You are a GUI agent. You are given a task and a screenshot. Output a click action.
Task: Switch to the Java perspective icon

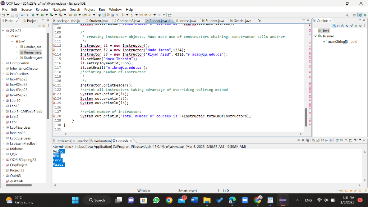[360, 15]
